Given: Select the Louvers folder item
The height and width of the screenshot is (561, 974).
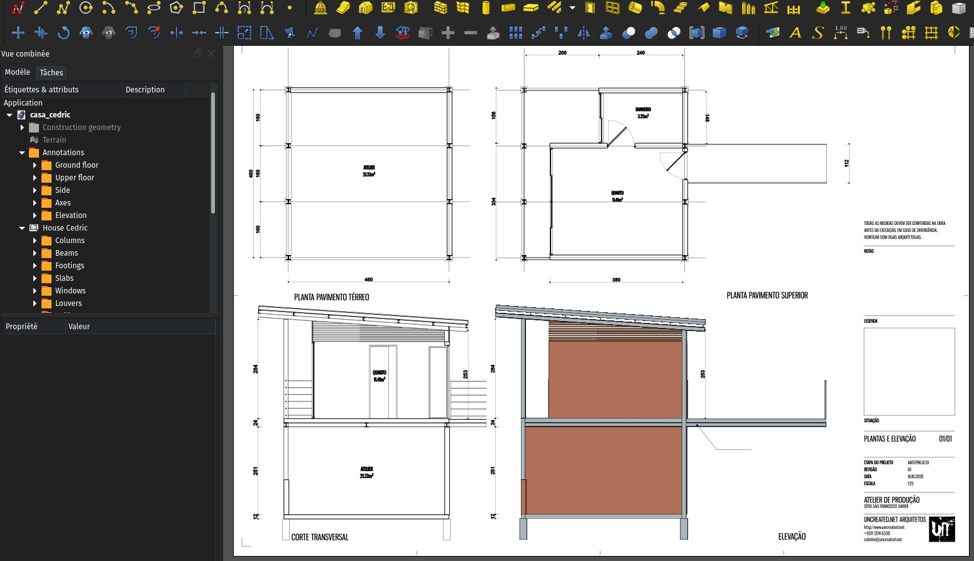Looking at the screenshot, I should pos(68,303).
